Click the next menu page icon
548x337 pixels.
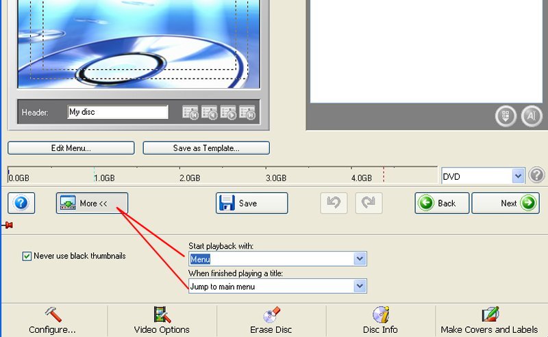pos(228,113)
